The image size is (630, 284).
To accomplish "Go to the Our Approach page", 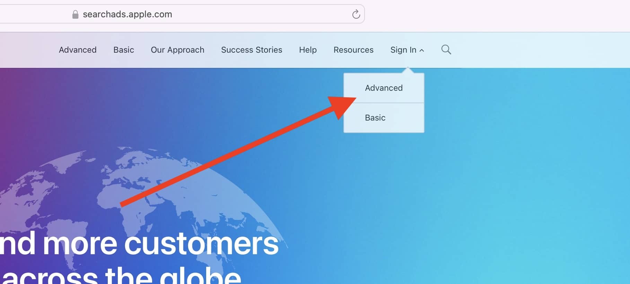I will tap(177, 50).
